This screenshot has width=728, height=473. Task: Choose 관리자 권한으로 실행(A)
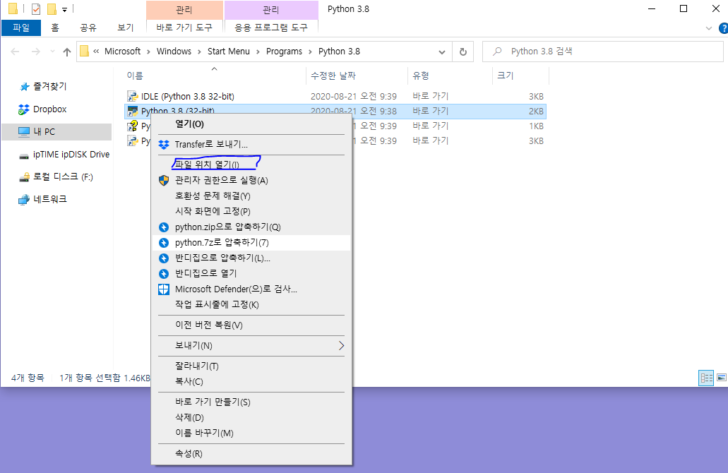[x=251, y=180]
